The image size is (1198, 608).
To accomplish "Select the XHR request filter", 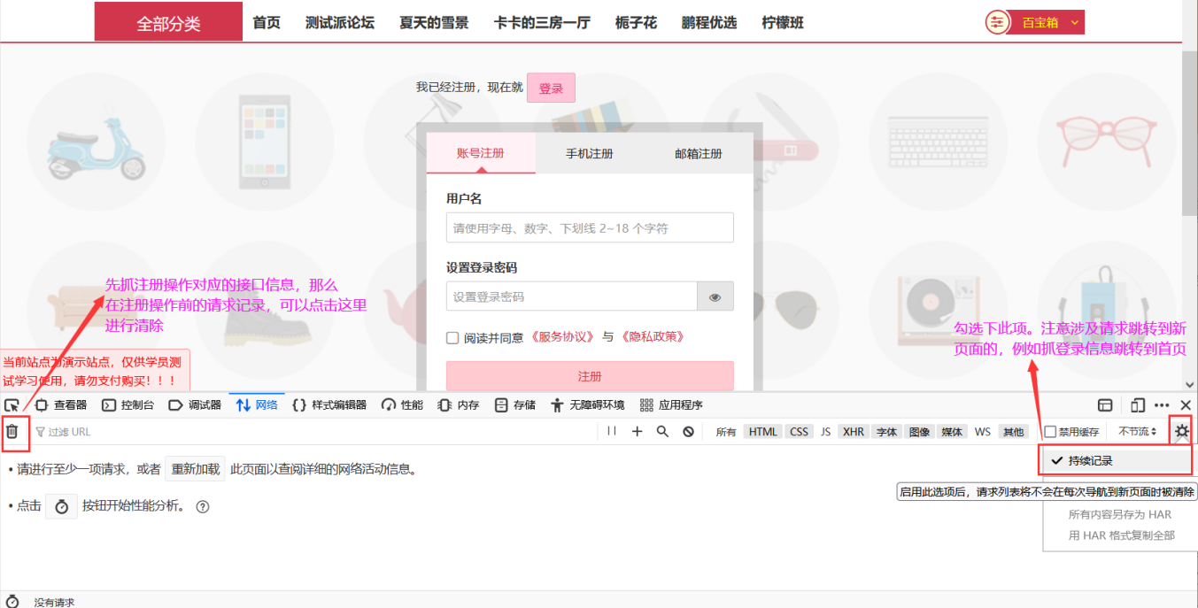I will (x=853, y=431).
